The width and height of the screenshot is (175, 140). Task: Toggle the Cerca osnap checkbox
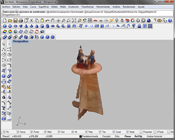(18, 132)
